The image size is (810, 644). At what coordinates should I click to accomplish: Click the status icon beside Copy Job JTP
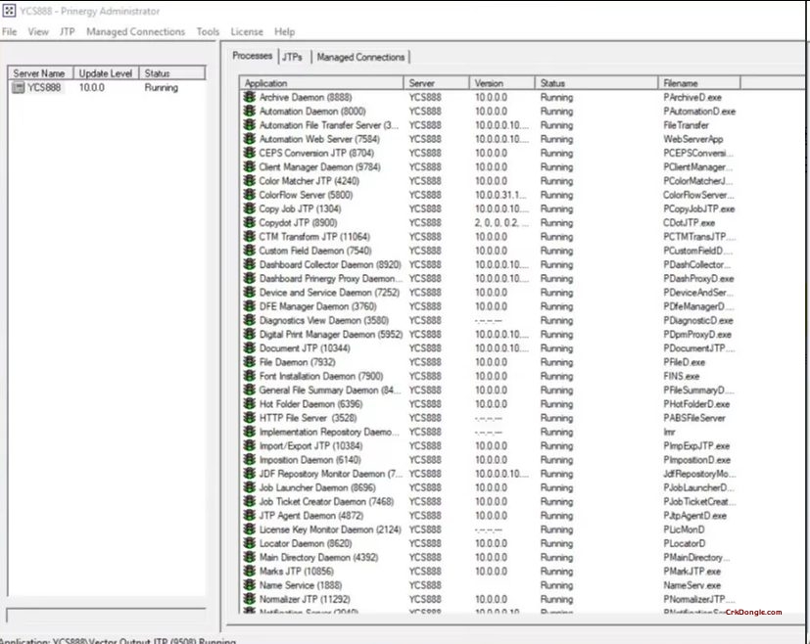[250, 208]
